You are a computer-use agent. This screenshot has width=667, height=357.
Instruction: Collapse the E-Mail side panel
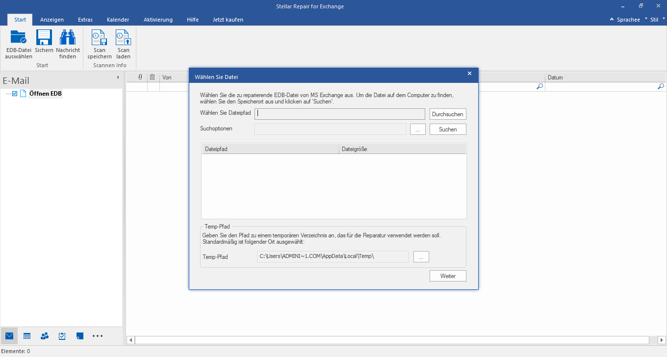tap(118, 77)
